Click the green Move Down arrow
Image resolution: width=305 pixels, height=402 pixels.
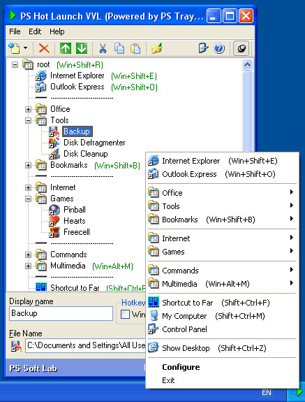click(x=82, y=48)
